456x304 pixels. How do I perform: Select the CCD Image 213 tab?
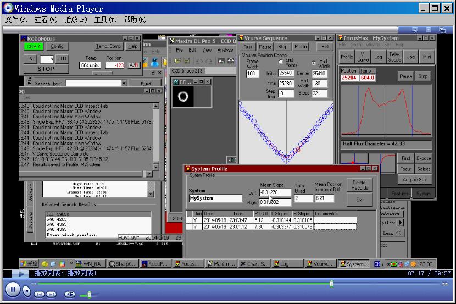187,71
